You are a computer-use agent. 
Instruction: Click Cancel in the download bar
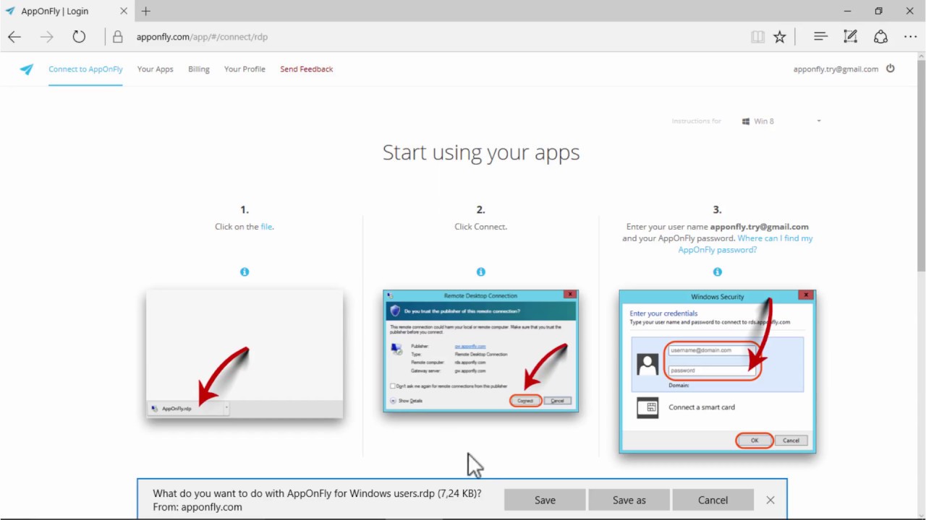(x=713, y=500)
